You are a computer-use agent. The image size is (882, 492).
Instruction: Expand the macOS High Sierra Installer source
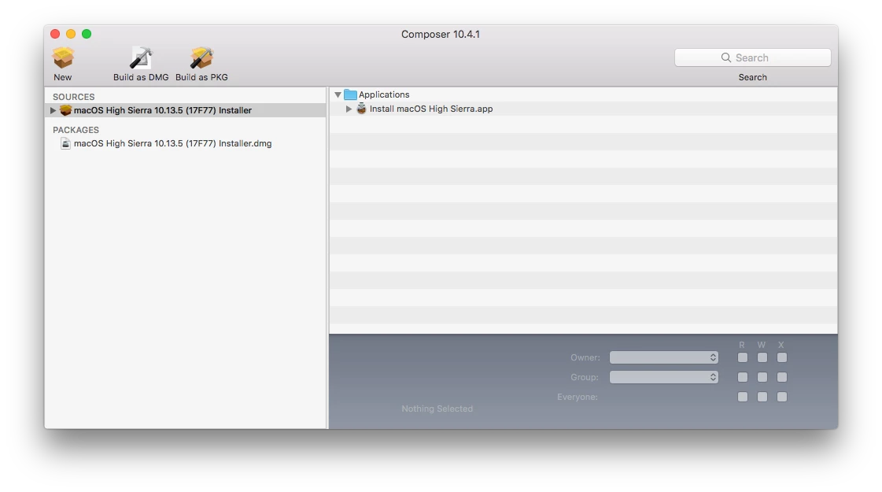[53, 110]
